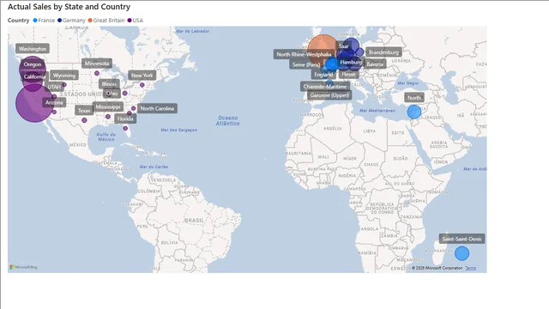Click the Great Britain legend color dot
This screenshot has width=549, height=309.
pos(90,21)
